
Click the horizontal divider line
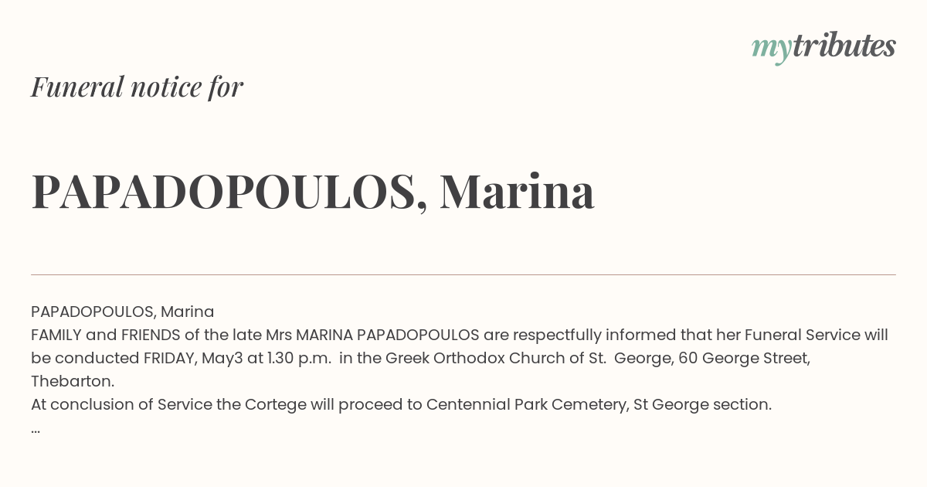pyautogui.click(x=463, y=274)
